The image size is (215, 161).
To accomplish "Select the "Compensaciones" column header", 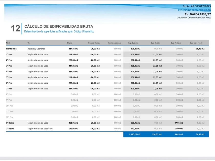I will 114,43.
